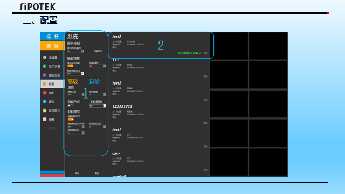Select the 高级 advanced heading
345x194 pixels.
point(73,81)
